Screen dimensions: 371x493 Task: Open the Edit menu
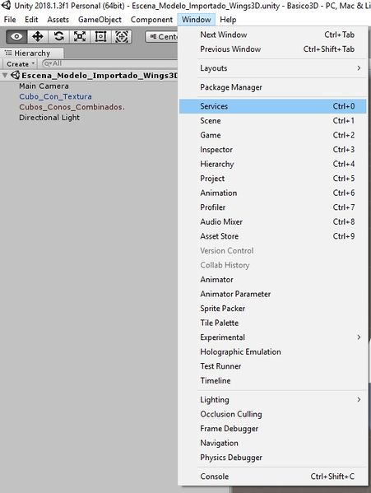click(31, 20)
